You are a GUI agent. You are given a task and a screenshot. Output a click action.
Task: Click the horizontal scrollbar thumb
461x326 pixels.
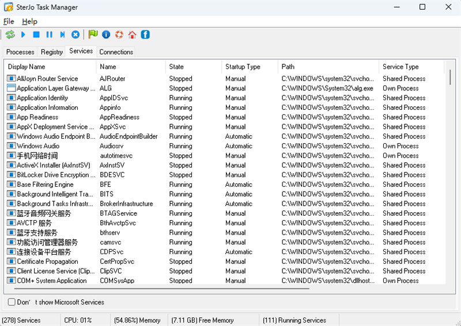pos(162,289)
